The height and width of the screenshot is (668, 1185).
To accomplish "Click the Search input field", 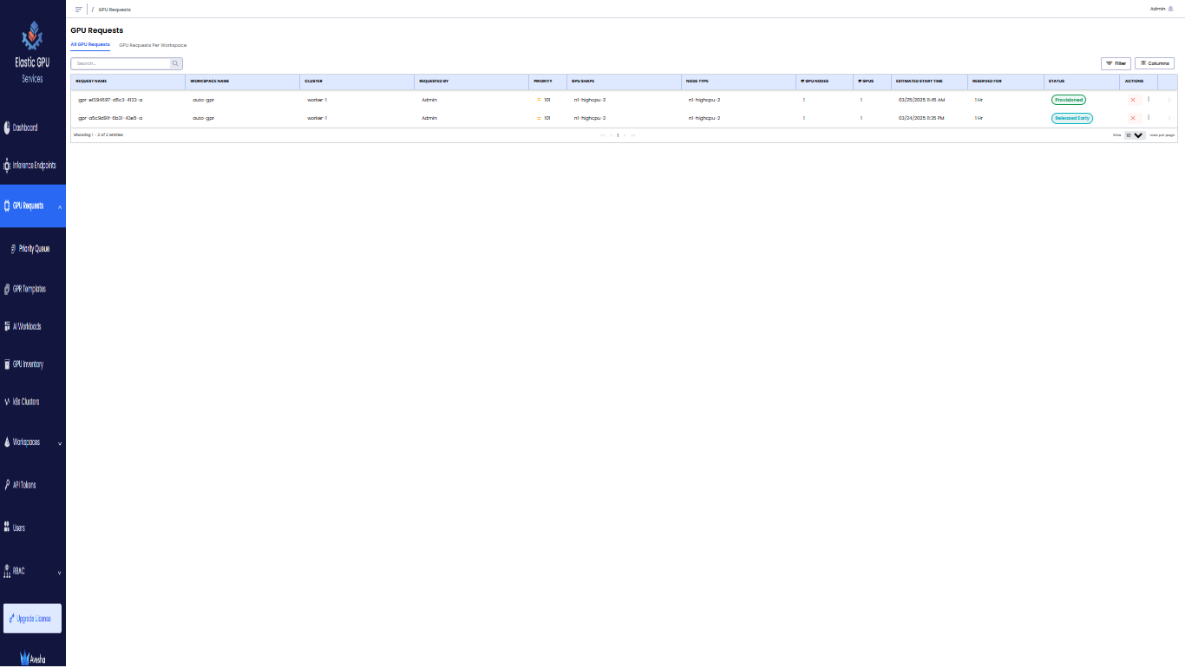I will [x=121, y=63].
